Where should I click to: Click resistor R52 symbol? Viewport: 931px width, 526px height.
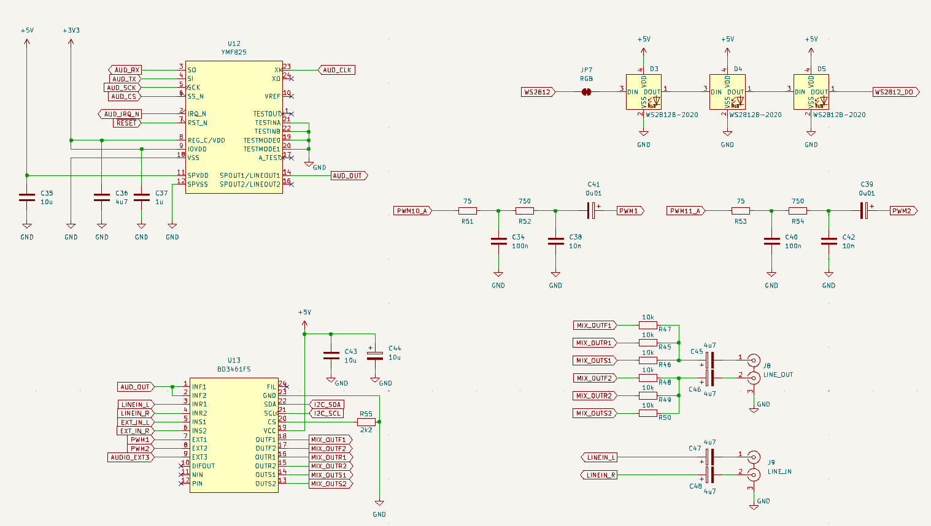525,211
